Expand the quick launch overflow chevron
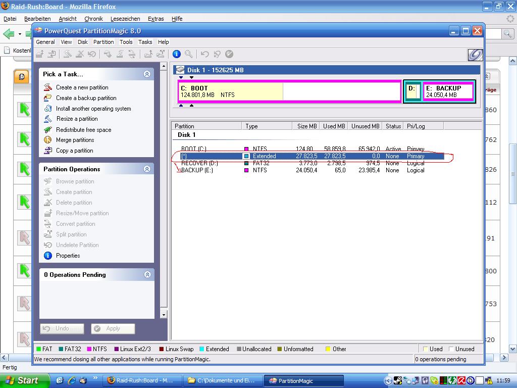This screenshot has height=388, width=517. coord(95,378)
